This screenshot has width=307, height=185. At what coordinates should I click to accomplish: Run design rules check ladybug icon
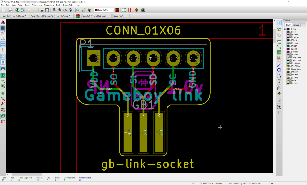[x=90, y=10]
